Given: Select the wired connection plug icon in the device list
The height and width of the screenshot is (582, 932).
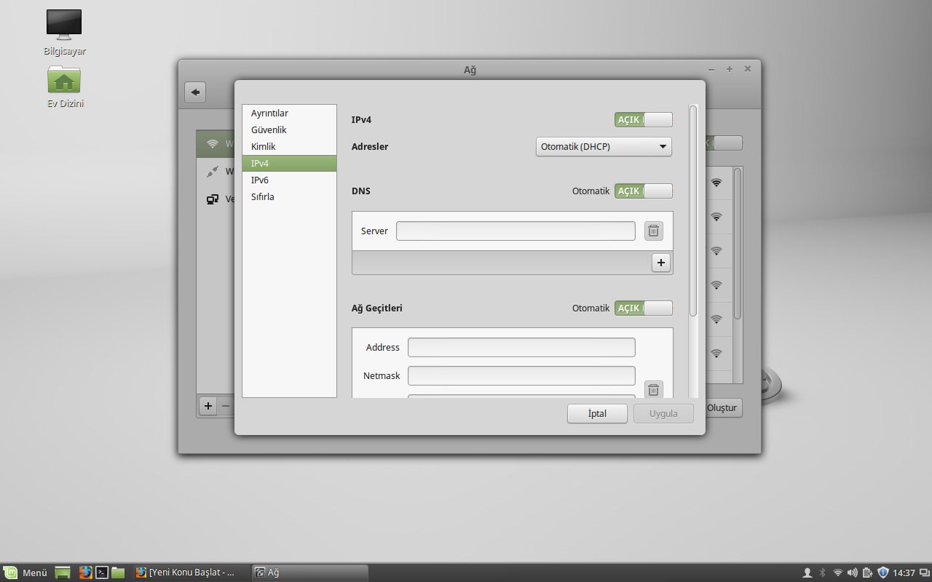Looking at the screenshot, I should click(x=213, y=172).
